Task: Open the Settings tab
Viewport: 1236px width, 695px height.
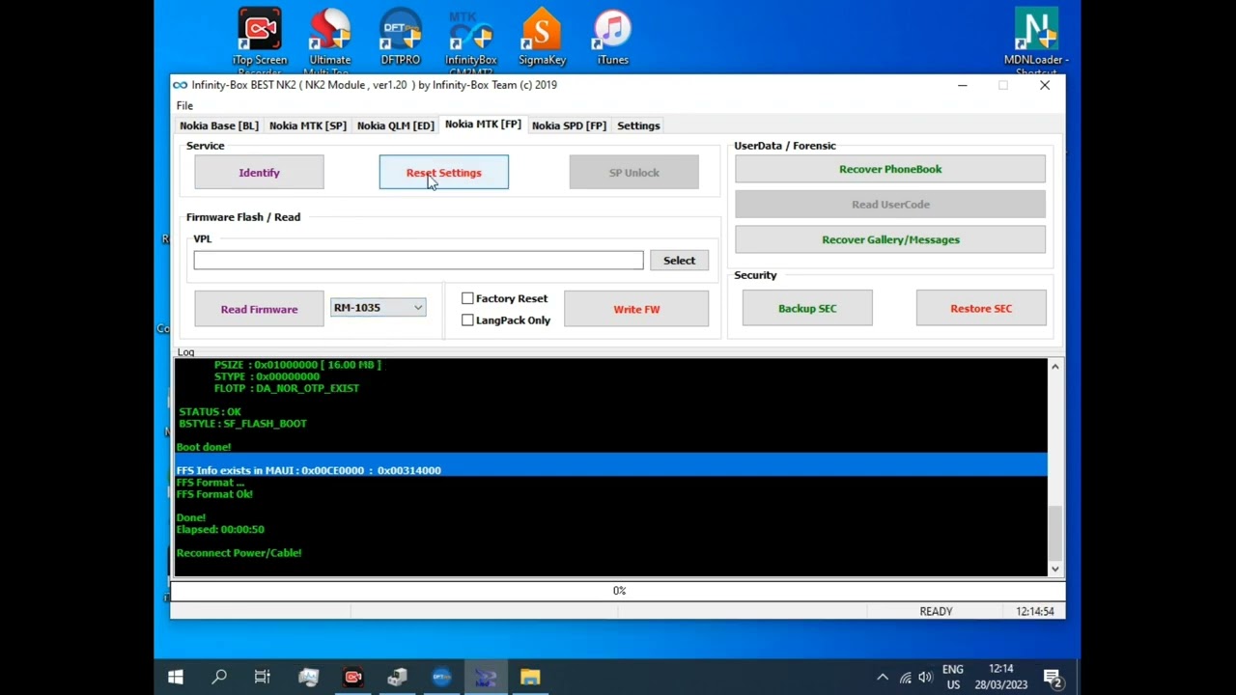Action: (x=638, y=125)
